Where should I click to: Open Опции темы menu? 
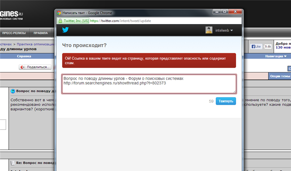click(280, 76)
